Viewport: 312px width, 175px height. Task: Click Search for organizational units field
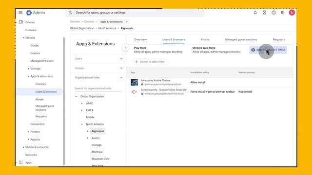click(x=98, y=88)
